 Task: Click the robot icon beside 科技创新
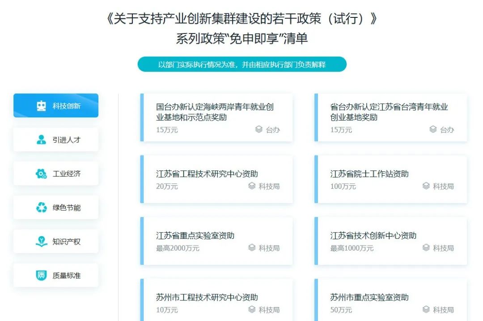tap(41, 106)
